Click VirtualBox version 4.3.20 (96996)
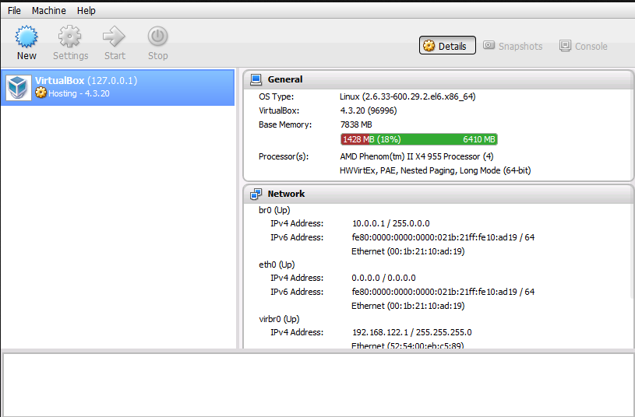Viewport: 635px width, 417px height. point(369,110)
